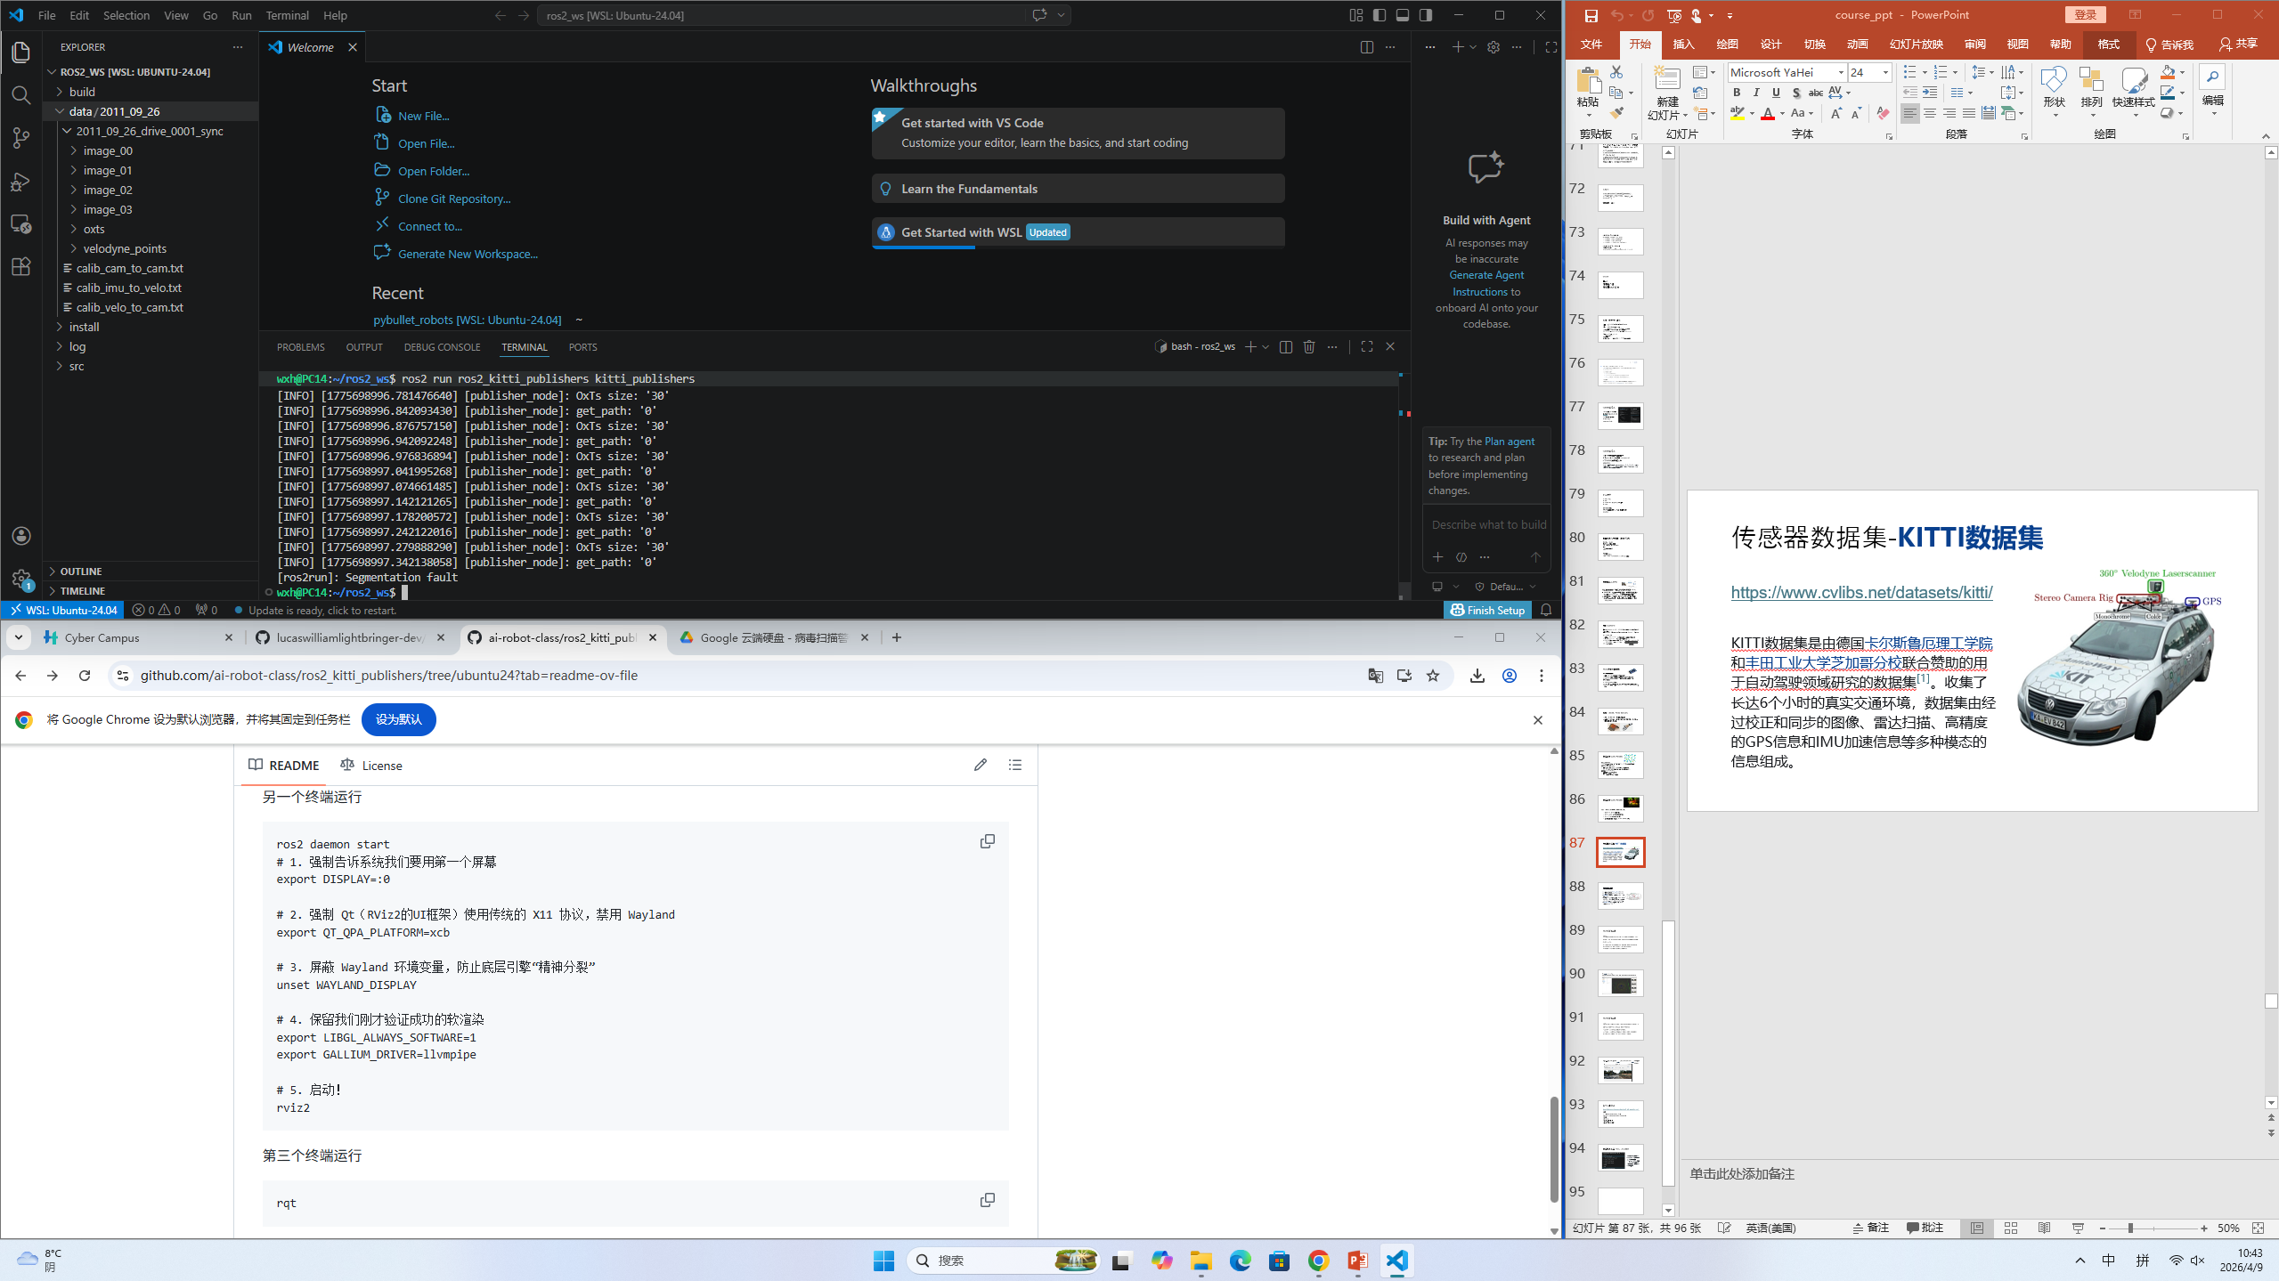Open font name dropdown Microsoft YaHei
2279x1281 pixels.
pos(1840,72)
